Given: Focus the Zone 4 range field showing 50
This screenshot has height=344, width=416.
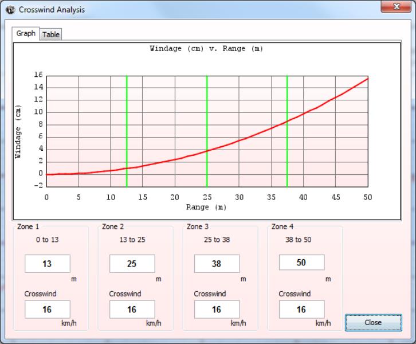Looking at the screenshot, I should [x=301, y=262].
